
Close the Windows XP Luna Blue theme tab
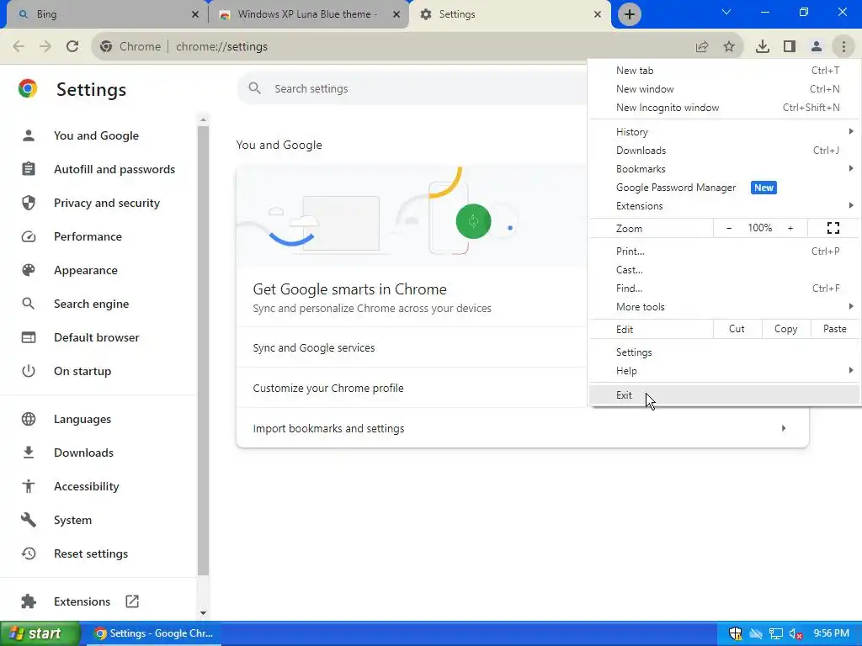coord(396,14)
